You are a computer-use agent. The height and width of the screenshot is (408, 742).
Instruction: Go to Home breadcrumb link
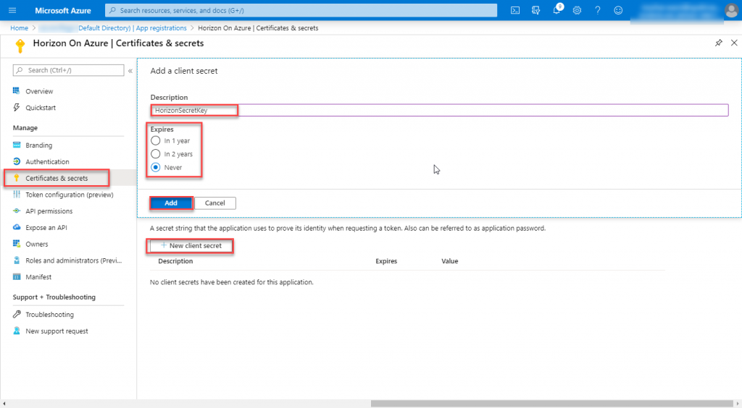point(20,28)
